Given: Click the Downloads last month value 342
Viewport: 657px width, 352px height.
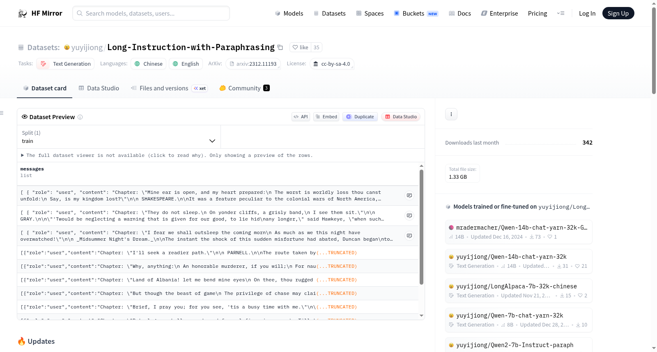Looking at the screenshot, I should [587, 143].
